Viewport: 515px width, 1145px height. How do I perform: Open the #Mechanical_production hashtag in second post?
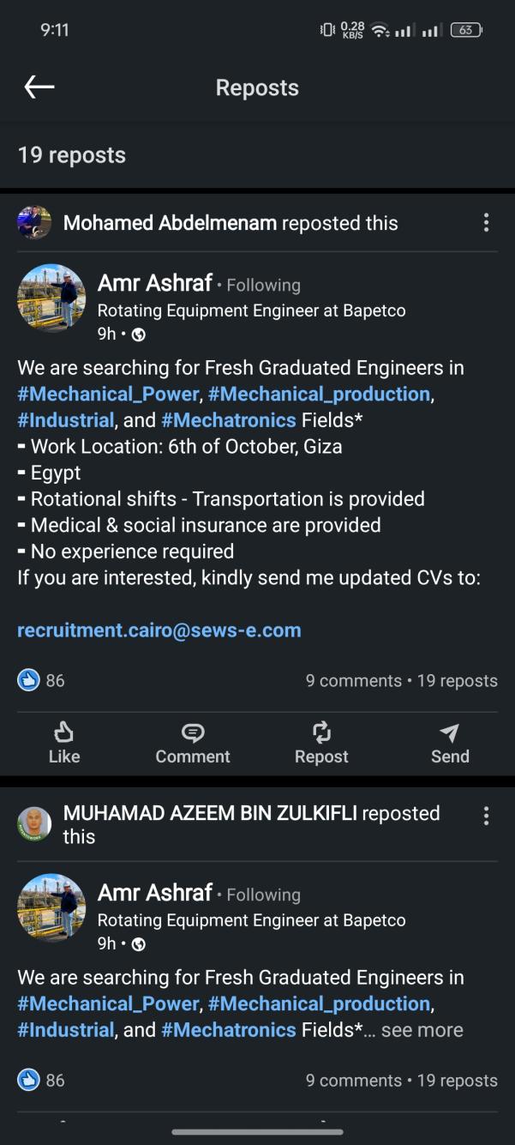coord(319,1003)
